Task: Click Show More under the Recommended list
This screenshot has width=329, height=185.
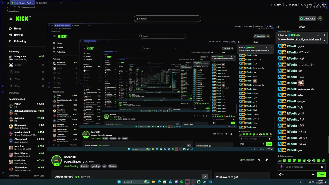Action: point(14,176)
